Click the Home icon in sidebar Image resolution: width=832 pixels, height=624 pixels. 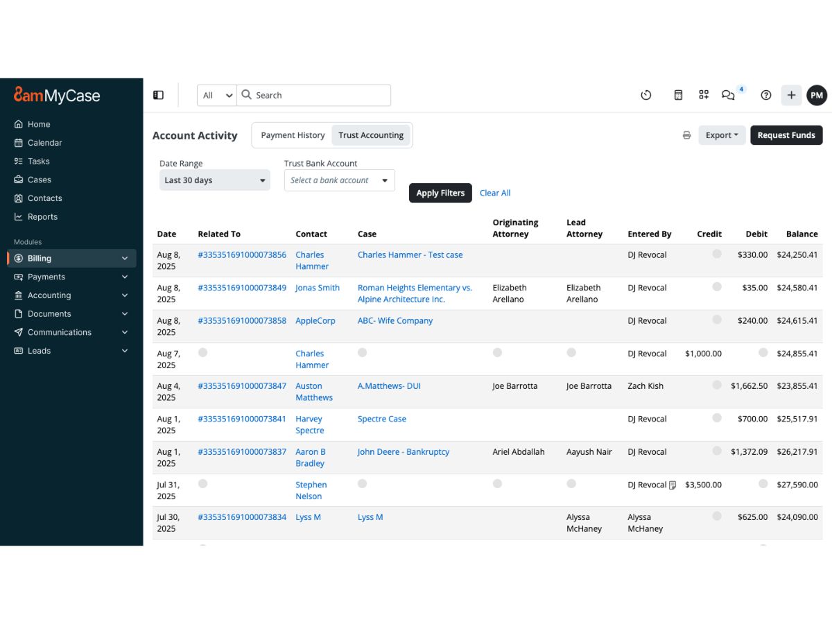coord(19,124)
